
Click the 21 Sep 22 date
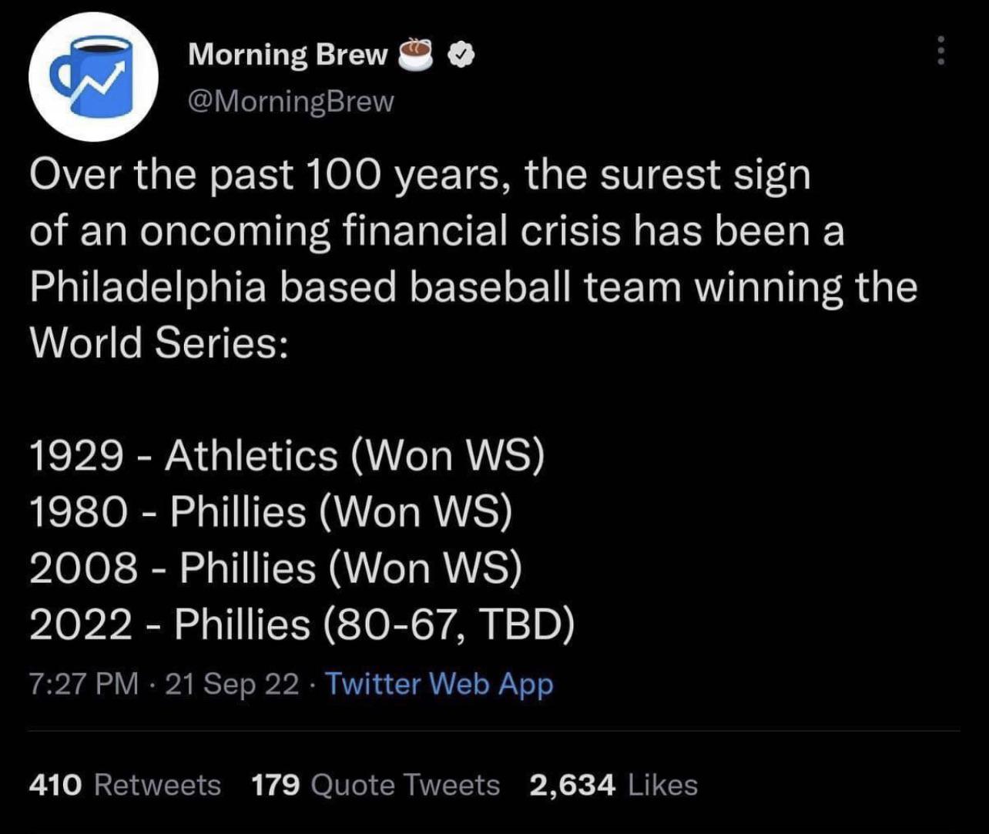pos(232,683)
